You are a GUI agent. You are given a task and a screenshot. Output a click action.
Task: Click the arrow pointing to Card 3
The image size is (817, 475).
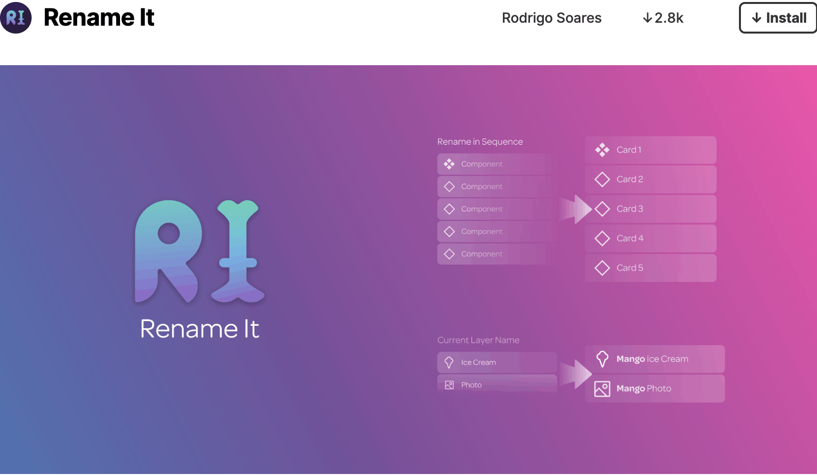[575, 209]
